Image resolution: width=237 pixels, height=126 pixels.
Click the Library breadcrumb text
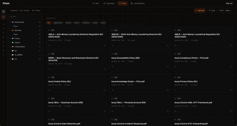pos(14,11)
